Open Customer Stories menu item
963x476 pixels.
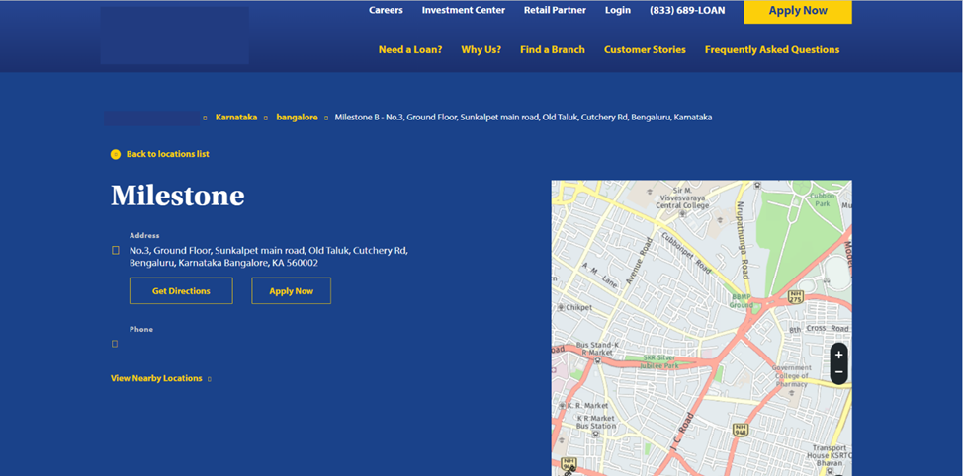(645, 50)
